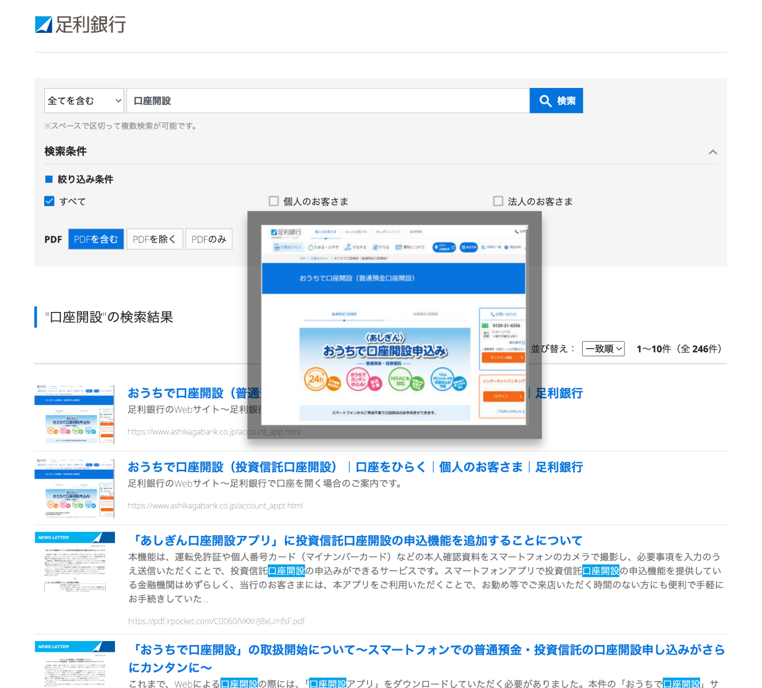Image resolution: width=762 pixels, height=688 pixels.
Task: Click the 1～10件（全 246件）result count text
Action: pos(679,349)
